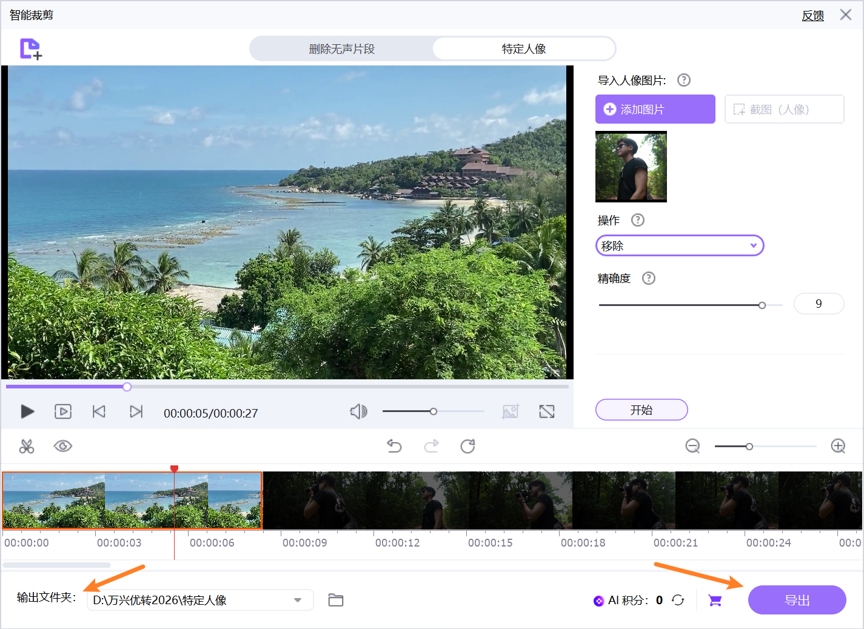The width and height of the screenshot is (864, 629).
Task: Open the help tooltip beside 精确度
Action: click(648, 278)
